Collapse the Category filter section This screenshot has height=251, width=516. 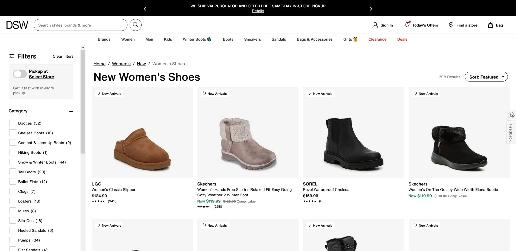[x=71, y=112]
